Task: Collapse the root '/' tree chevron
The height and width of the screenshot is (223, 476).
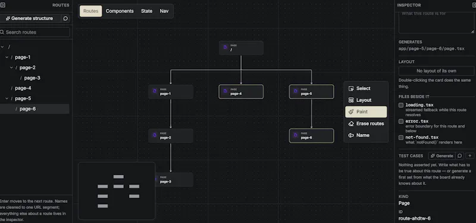Action: [2, 47]
